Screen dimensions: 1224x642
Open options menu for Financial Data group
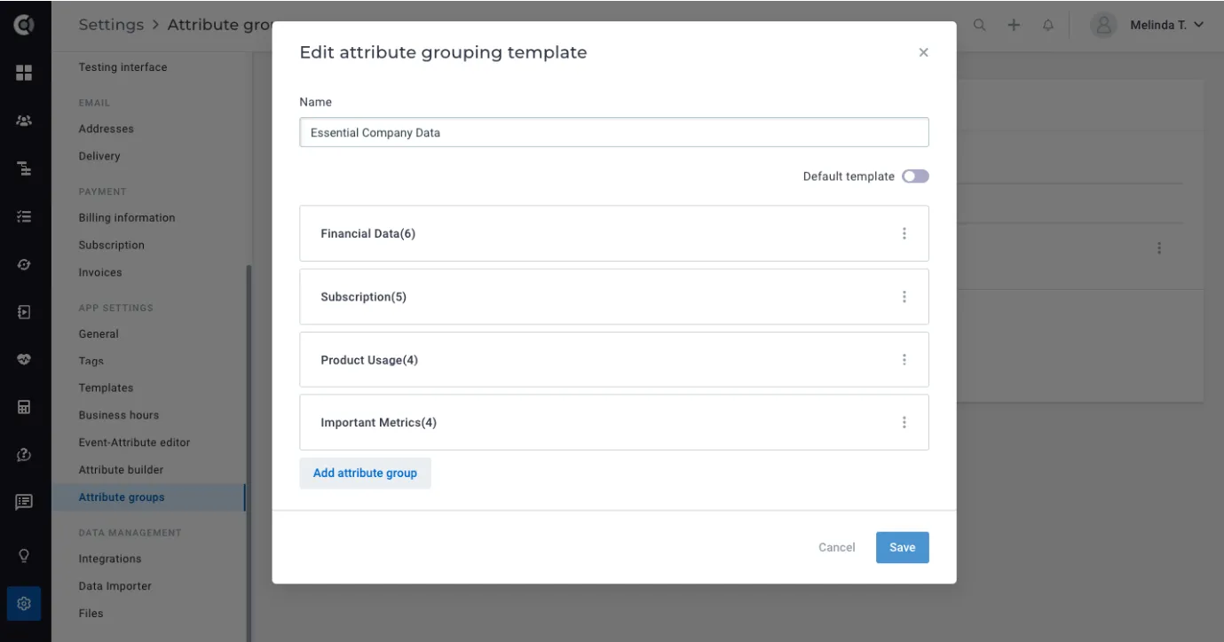coord(904,233)
